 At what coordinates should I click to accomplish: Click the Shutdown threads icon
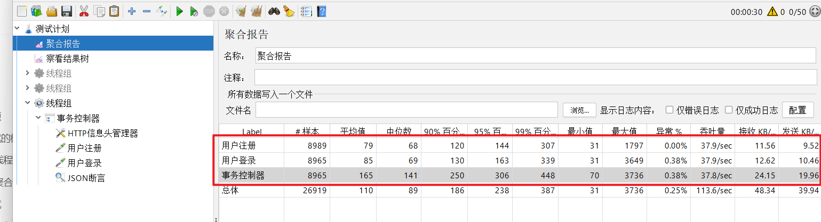[224, 11]
